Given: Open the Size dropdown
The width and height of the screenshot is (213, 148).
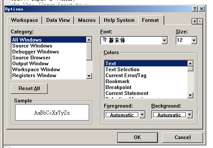Looking at the screenshot, I should point(194,40).
